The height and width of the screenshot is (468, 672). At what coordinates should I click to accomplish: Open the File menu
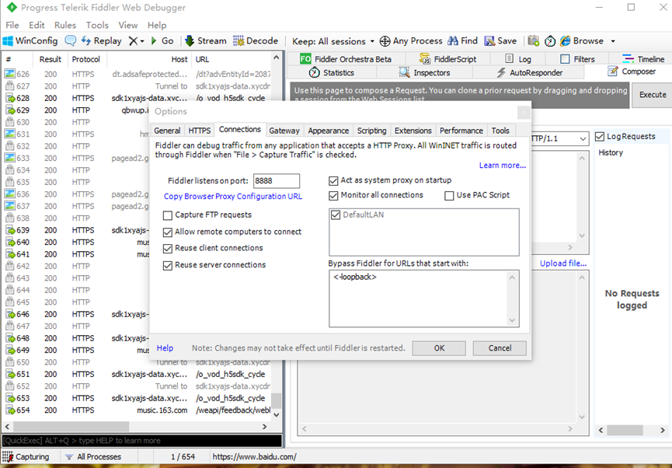12,25
